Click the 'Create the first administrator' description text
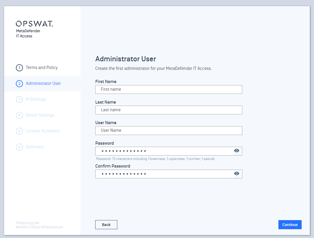Screen dimensions: 314x238 click(153, 68)
